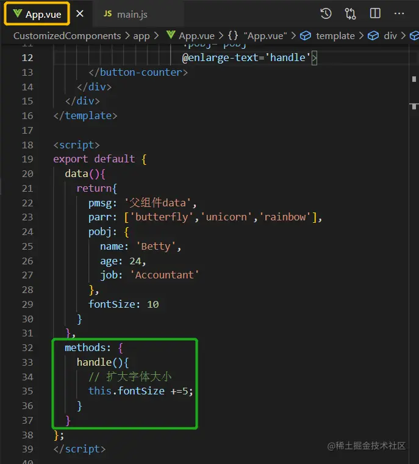Click the Vue icon on the App.vue tab
Image resolution: width=419 pixels, height=464 pixels.
click(18, 13)
